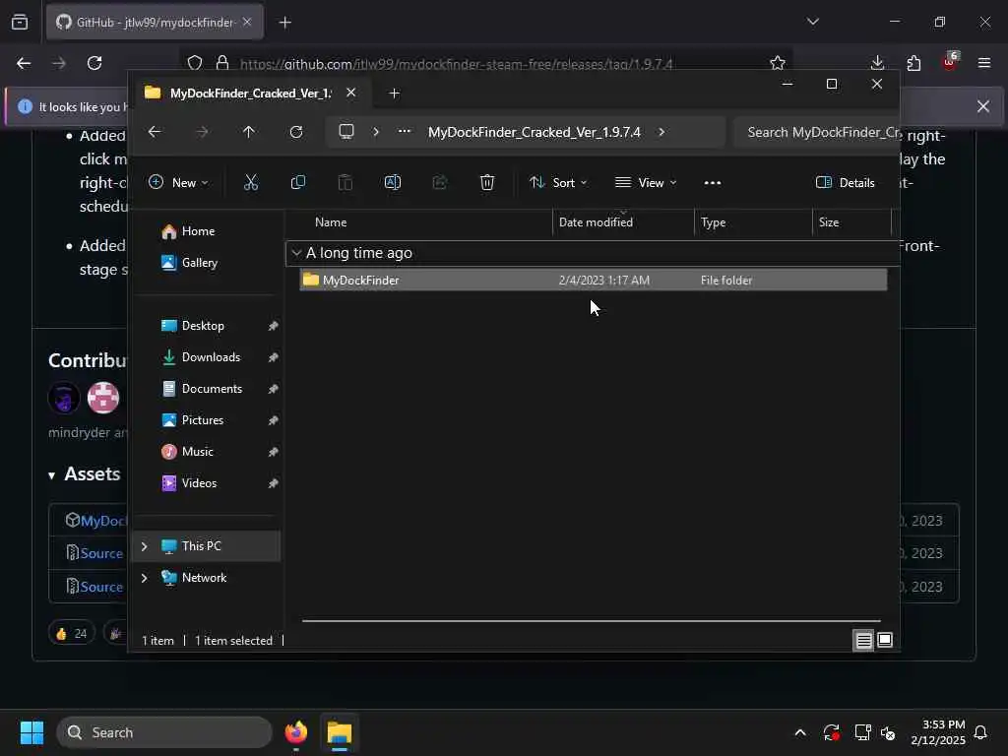Open Firefox extensions puzzle icon
Image resolution: width=1008 pixels, height=756 pixels.
913,63
